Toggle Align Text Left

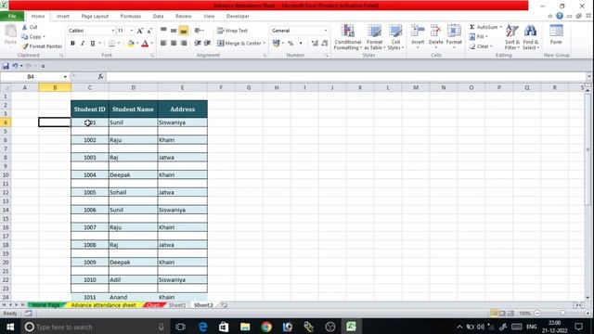(x=163, y=44)
